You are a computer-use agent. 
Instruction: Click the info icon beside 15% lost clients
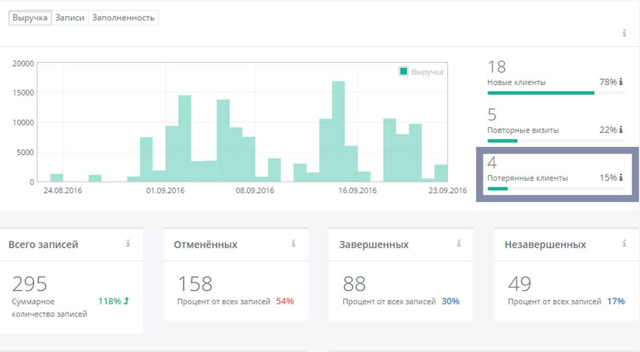[x=621, y=178]
